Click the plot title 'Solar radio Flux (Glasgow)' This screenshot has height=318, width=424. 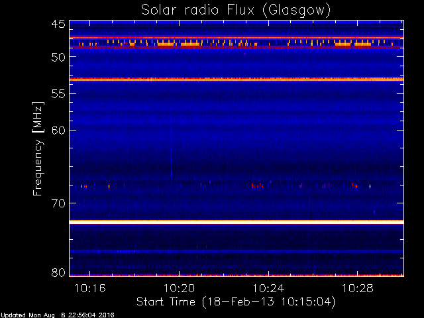click(236, 11)
